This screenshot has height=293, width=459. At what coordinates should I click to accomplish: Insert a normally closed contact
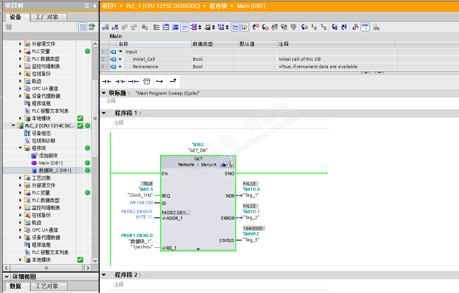pos(120,81)
